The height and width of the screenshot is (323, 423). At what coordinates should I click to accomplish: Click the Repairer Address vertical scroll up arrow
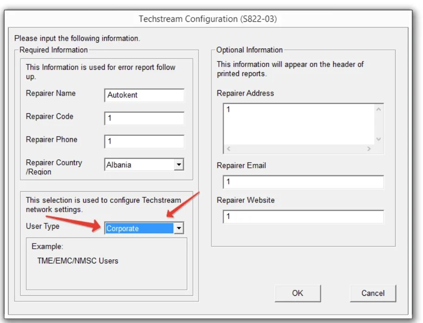pos(379,109)
